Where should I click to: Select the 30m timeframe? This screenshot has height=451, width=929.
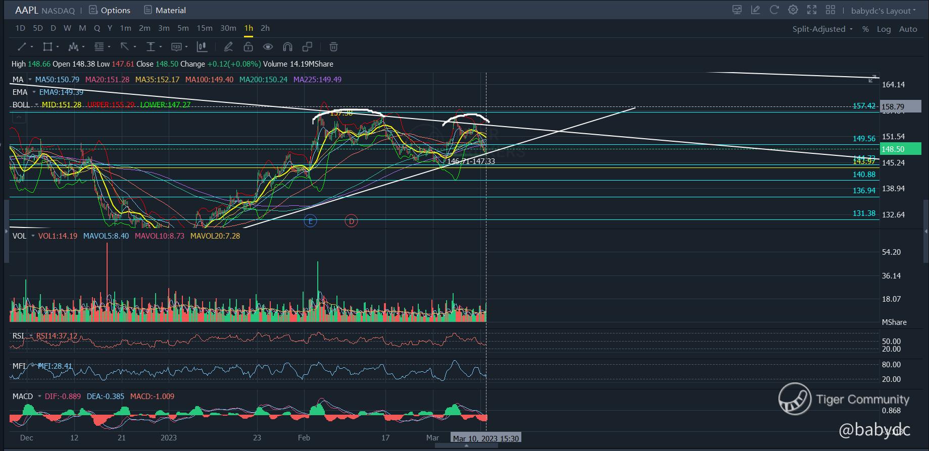228,28
